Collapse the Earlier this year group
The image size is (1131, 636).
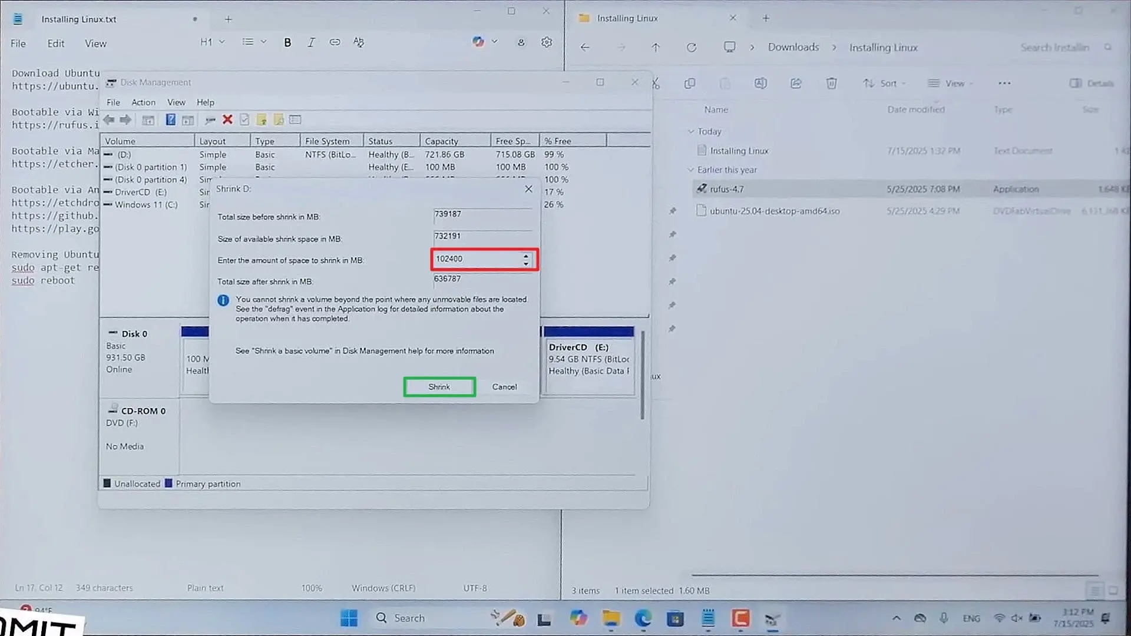pyautogui.click(x=691, y=170)
